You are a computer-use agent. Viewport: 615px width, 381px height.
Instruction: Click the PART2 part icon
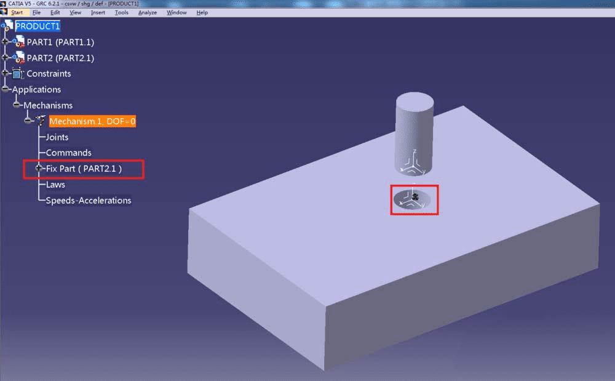tap(18, 58)
